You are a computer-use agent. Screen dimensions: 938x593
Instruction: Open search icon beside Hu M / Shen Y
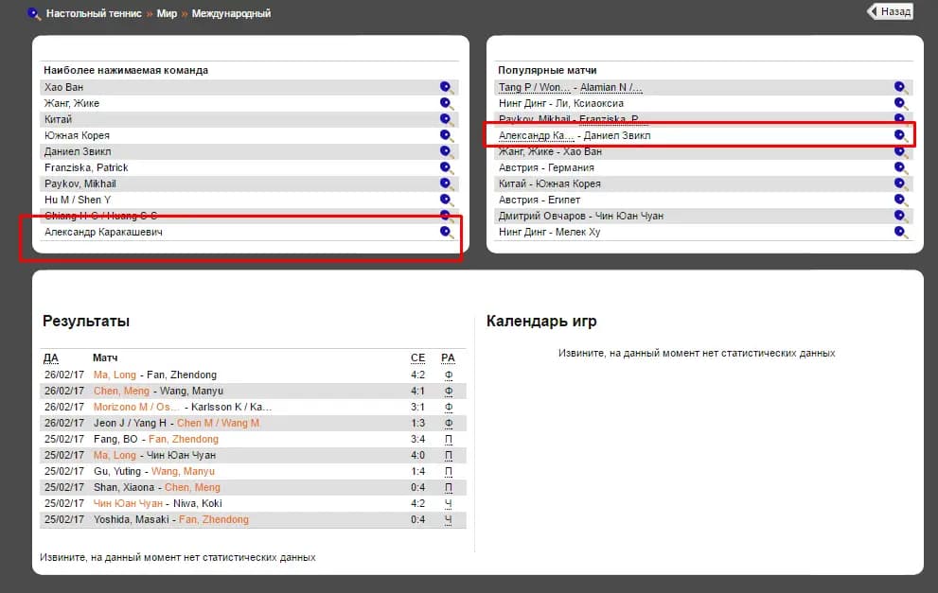tap(446, 201)
